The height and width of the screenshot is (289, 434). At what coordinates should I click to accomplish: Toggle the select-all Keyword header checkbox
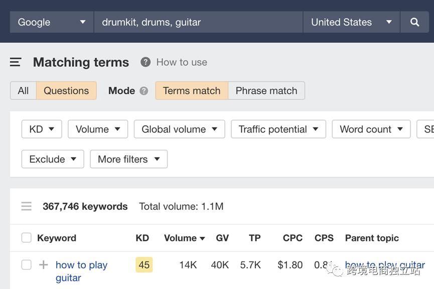click(x=26, y=238)
